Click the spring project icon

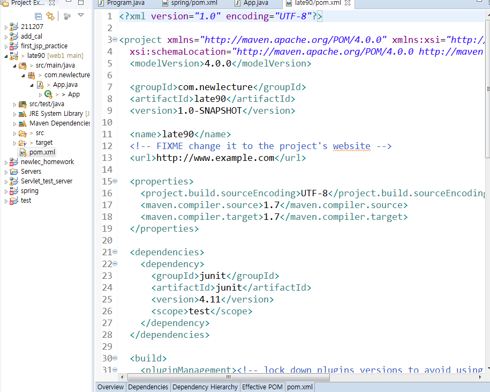pyautogui.click(x=14, y=191)
